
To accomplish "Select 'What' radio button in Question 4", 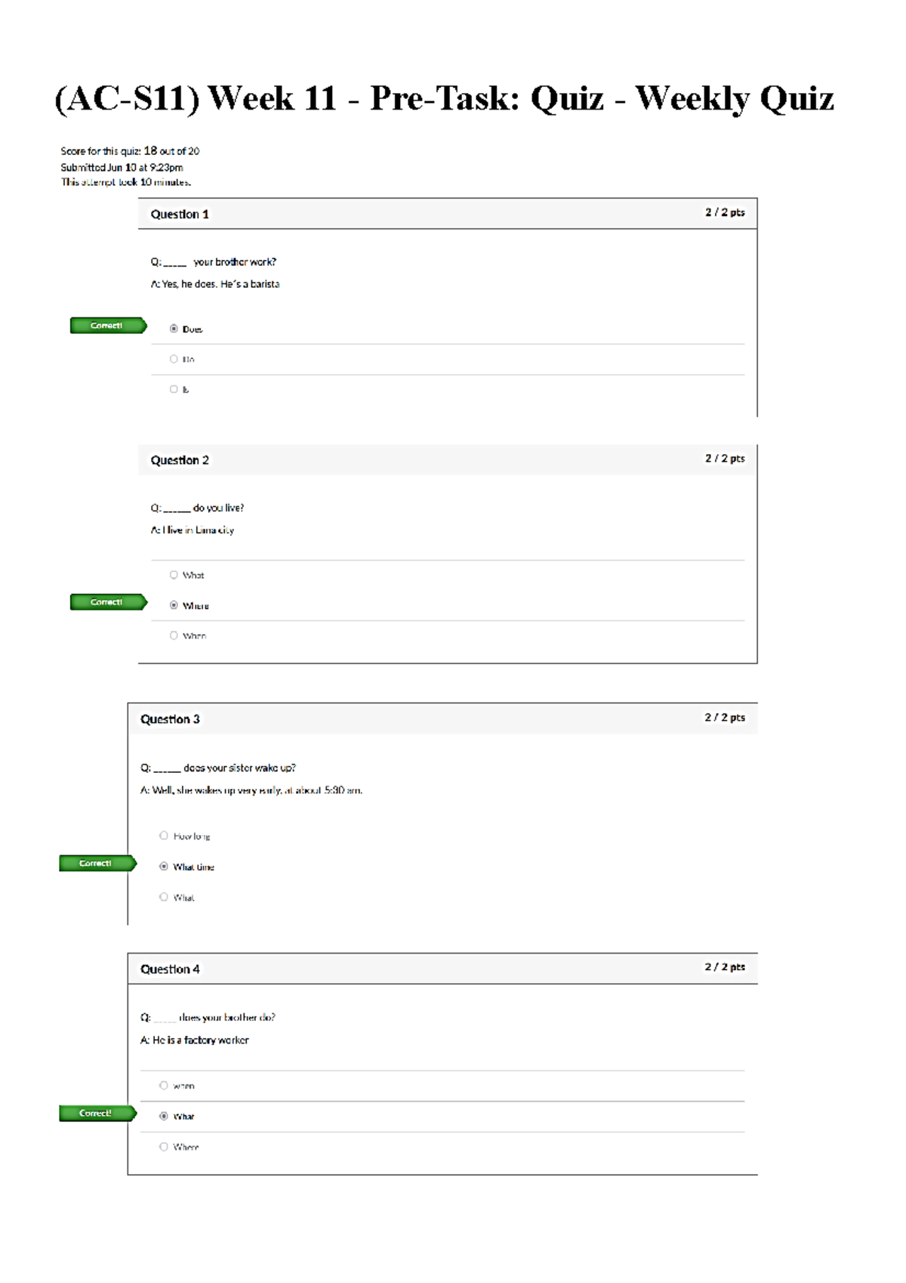I will click(x=164, y=1116).
